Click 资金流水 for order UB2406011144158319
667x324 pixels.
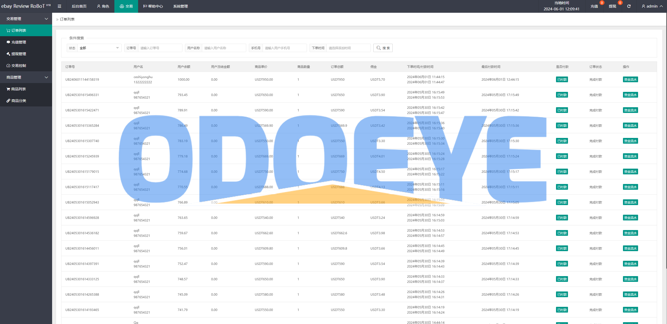[x=630, y=79]
